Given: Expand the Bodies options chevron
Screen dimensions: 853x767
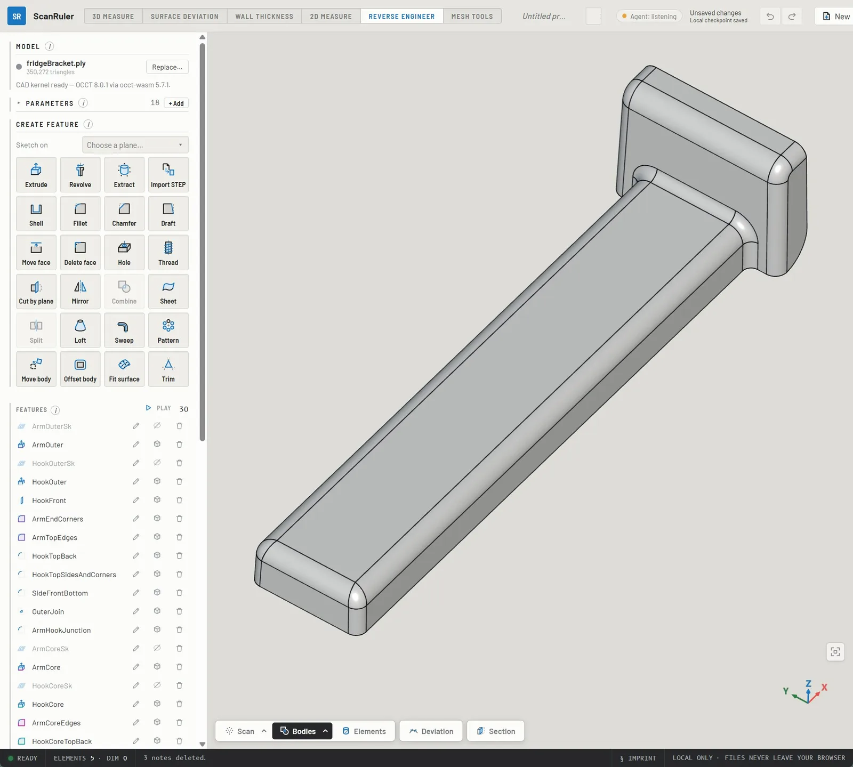Looking at the screenshot, I should click(325, 731).
